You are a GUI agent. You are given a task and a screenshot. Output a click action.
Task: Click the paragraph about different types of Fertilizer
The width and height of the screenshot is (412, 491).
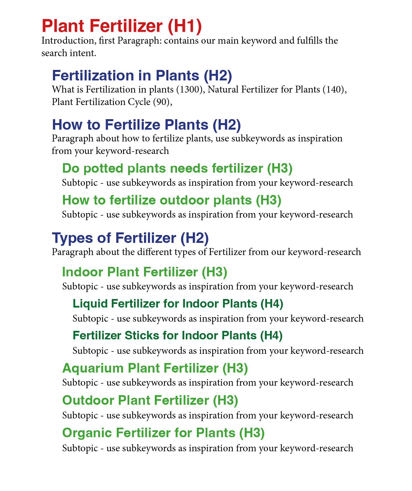coord(206,252)
